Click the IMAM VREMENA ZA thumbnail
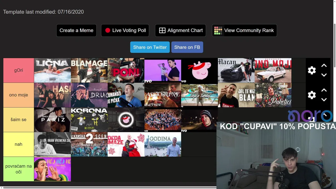The image size is (336, 189). tap(52, 144)
